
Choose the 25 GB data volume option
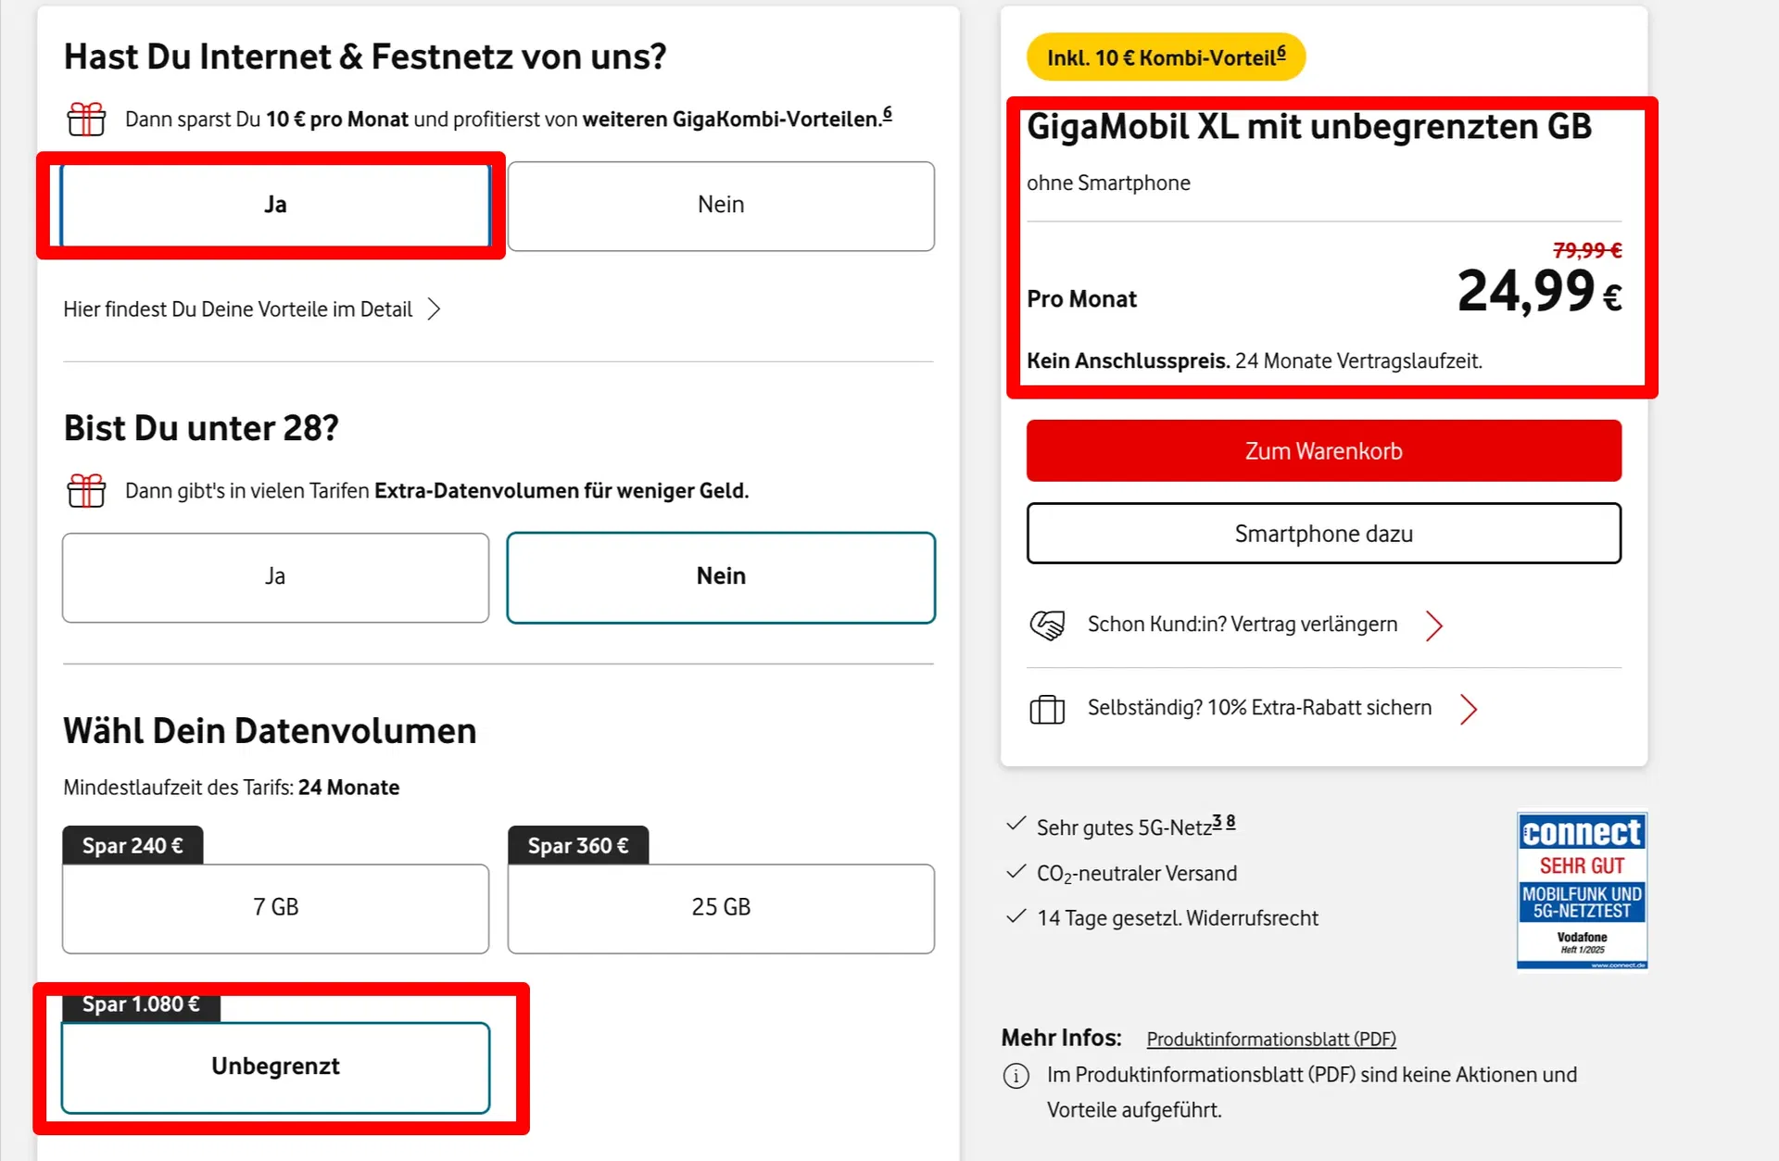[x=721, y=908]
